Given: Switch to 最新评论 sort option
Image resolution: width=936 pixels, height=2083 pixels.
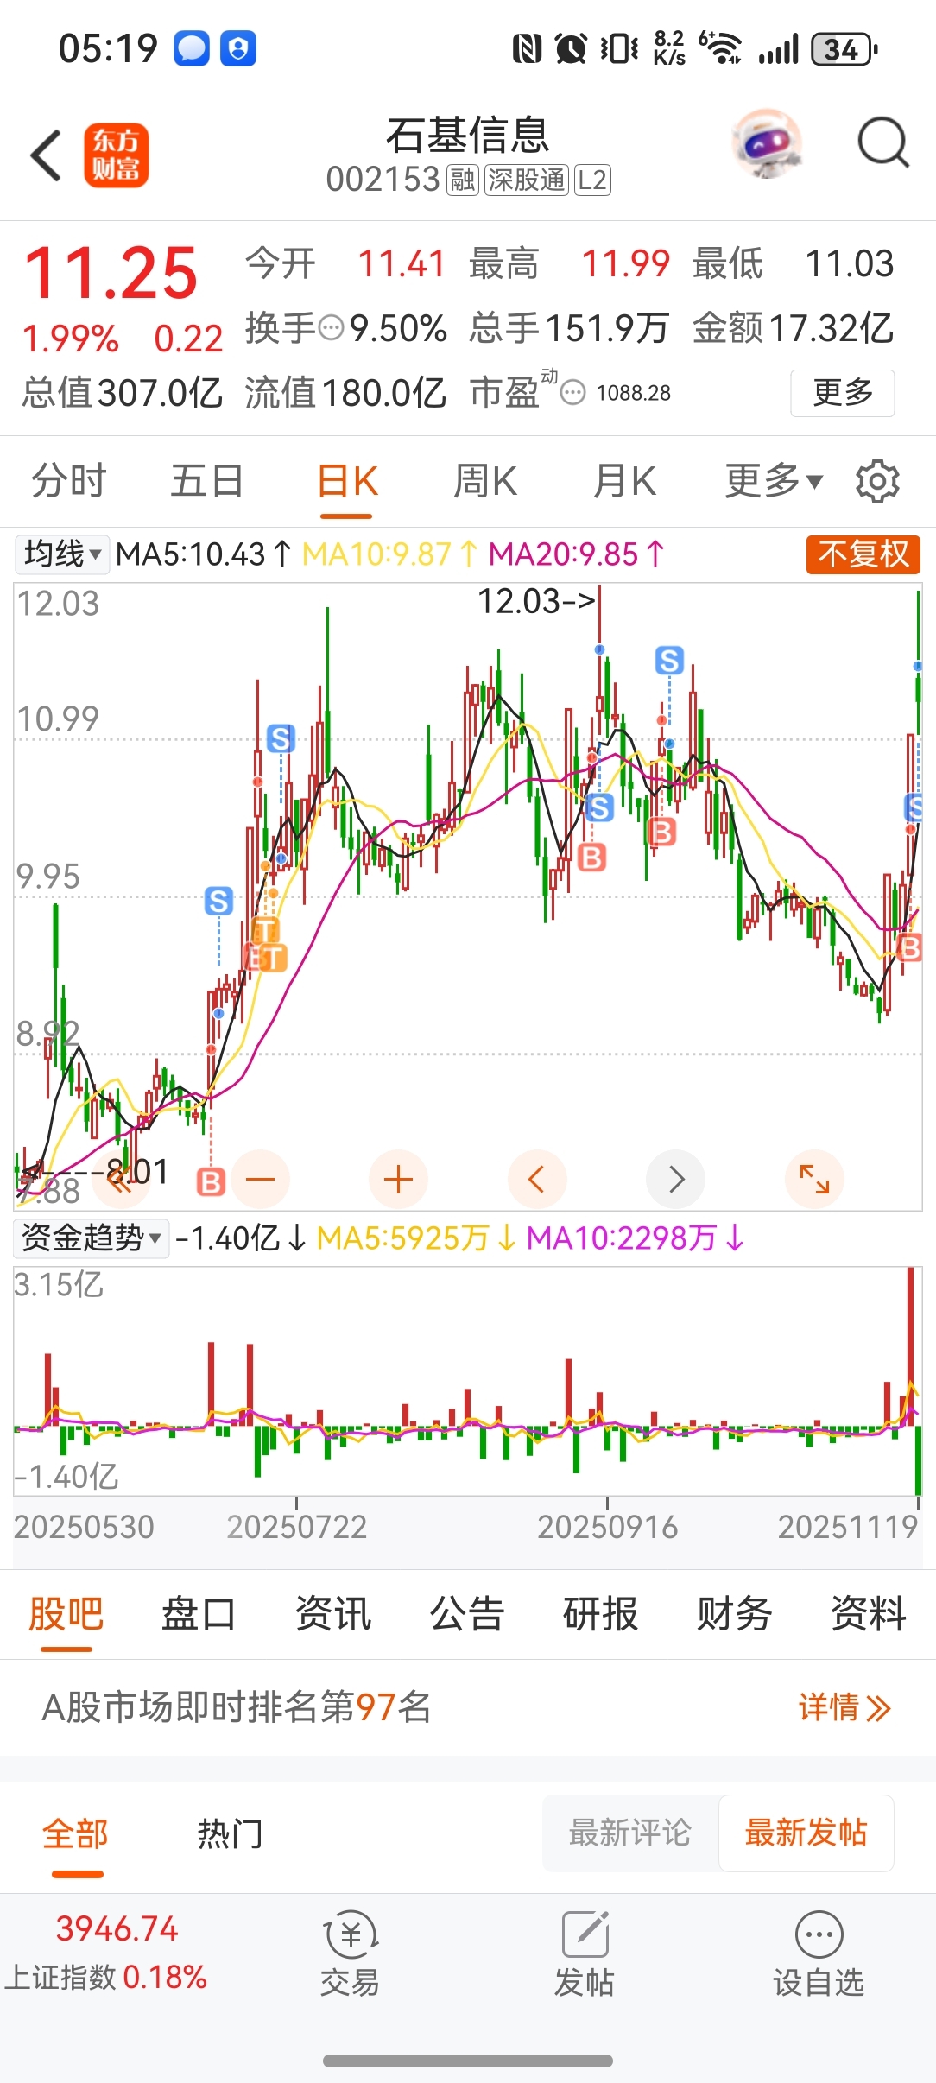Looking at the screenshot, I should point(630,1833).
